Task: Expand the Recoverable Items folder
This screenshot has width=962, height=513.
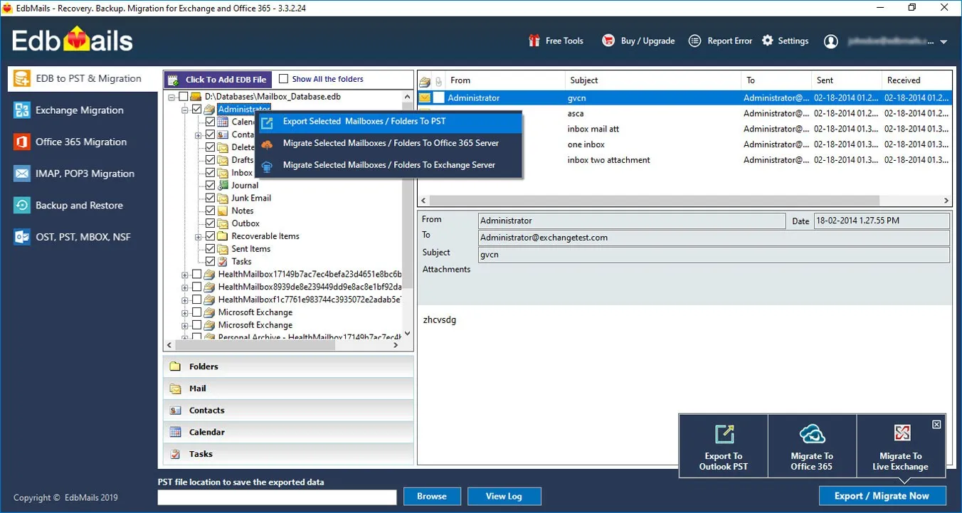Action: click(x=199, y=236)
